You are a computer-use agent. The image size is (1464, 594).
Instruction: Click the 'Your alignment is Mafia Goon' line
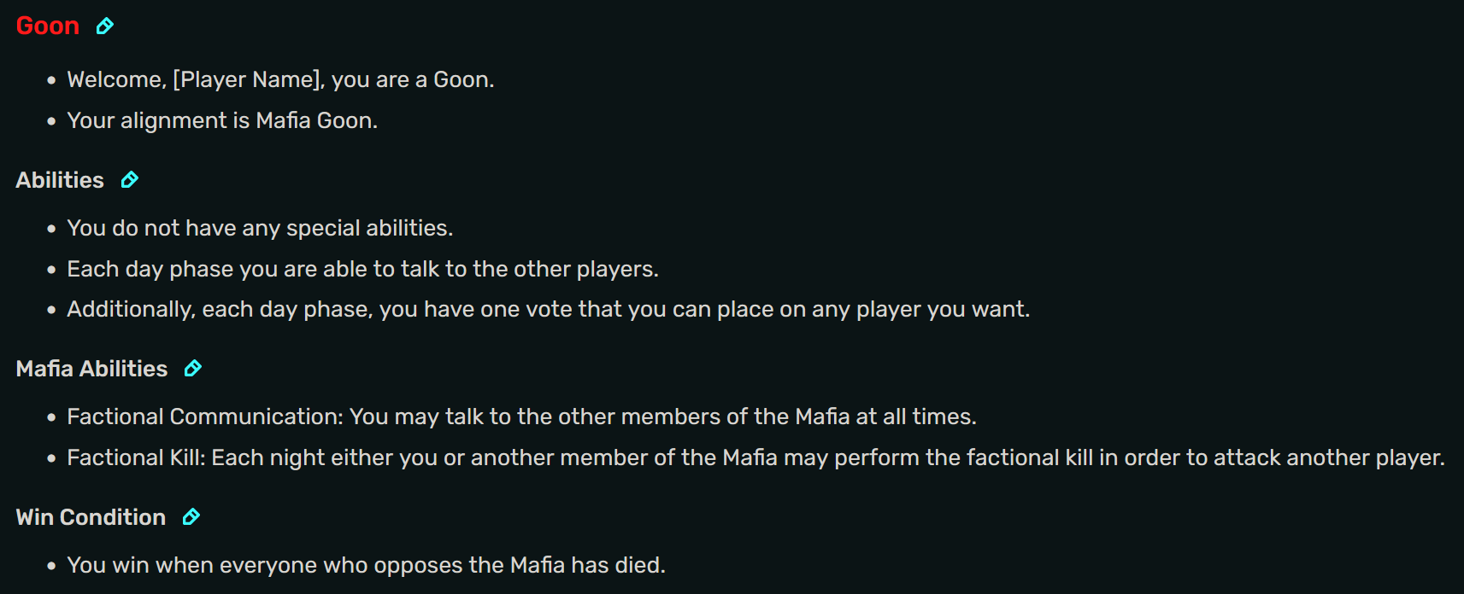click(x=222, y=120)
